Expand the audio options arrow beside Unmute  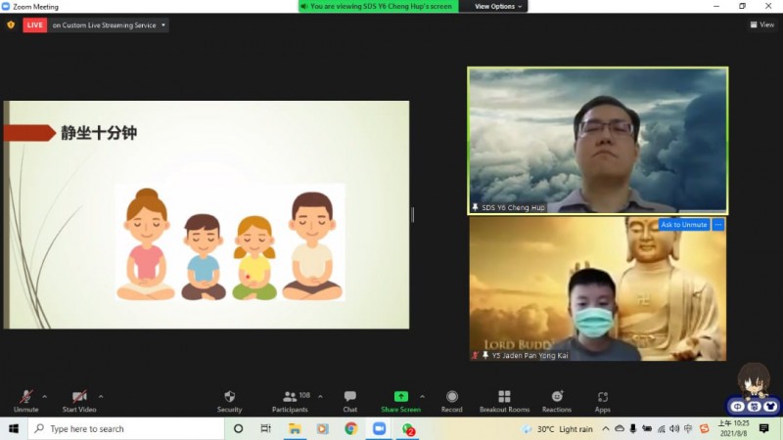(x=44, y=396)
